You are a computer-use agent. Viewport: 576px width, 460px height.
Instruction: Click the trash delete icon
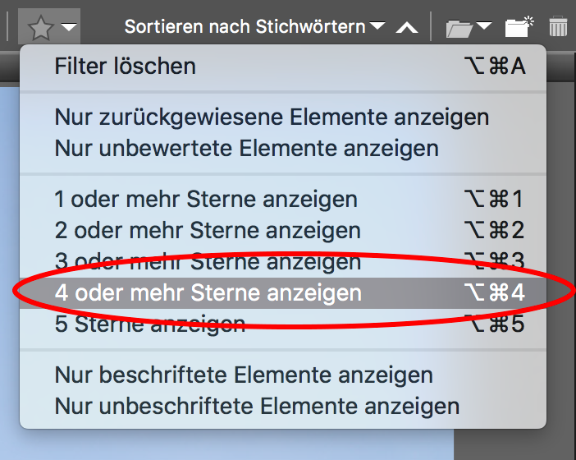point(558,27)
